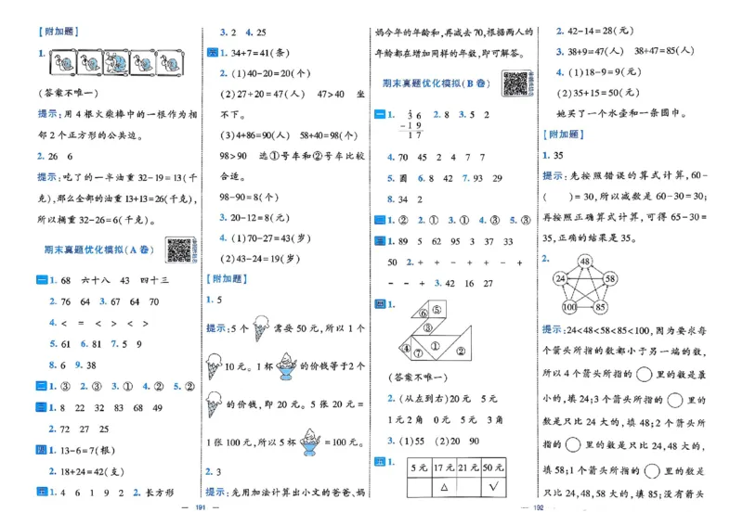Click the sundae cup icon after '1杯'

[x=286, y=366]
